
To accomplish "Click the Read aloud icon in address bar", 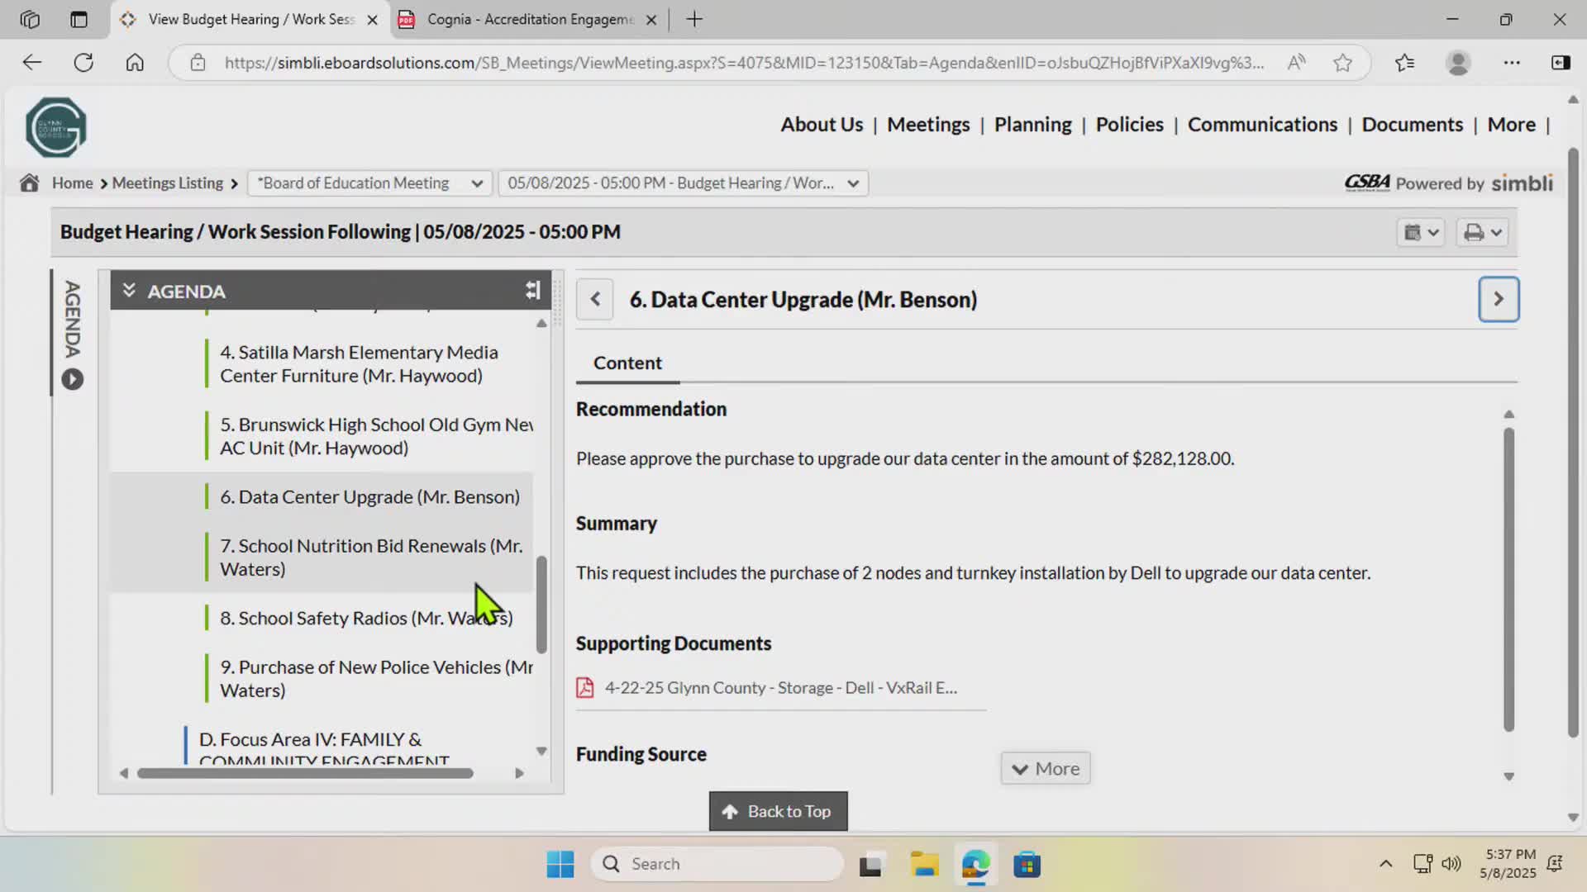I will tap(1296, 63).
